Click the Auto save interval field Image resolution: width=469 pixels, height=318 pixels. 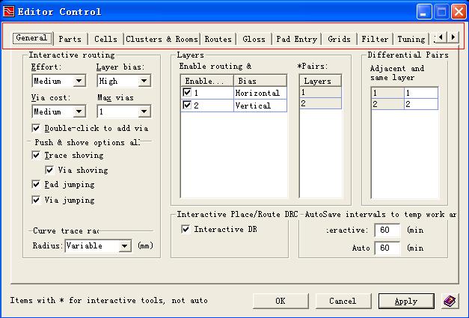point(387,248)
